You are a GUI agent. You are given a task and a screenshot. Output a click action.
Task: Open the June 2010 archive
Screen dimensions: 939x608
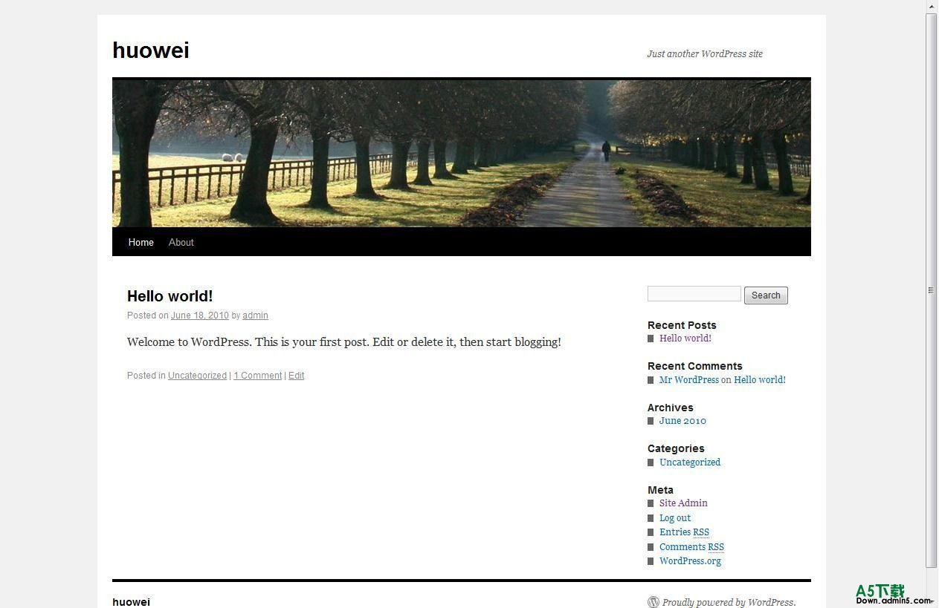click(x=682, y=420)
